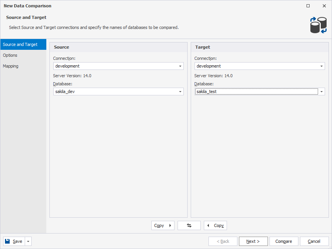Image resolution: width=332 pixels, height=249 pixels.
Task: Click the swap Source and Target arrows icon
Action: tap(189, 225)
